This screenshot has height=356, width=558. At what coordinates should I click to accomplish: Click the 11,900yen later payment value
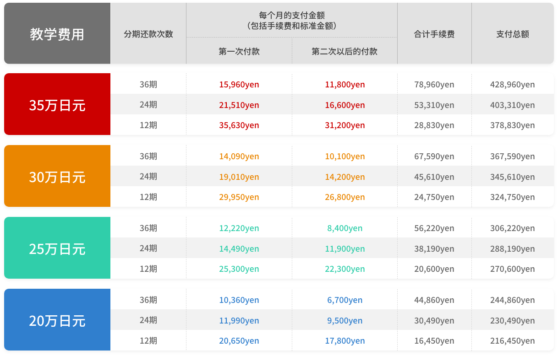click(x=345, y=249)
